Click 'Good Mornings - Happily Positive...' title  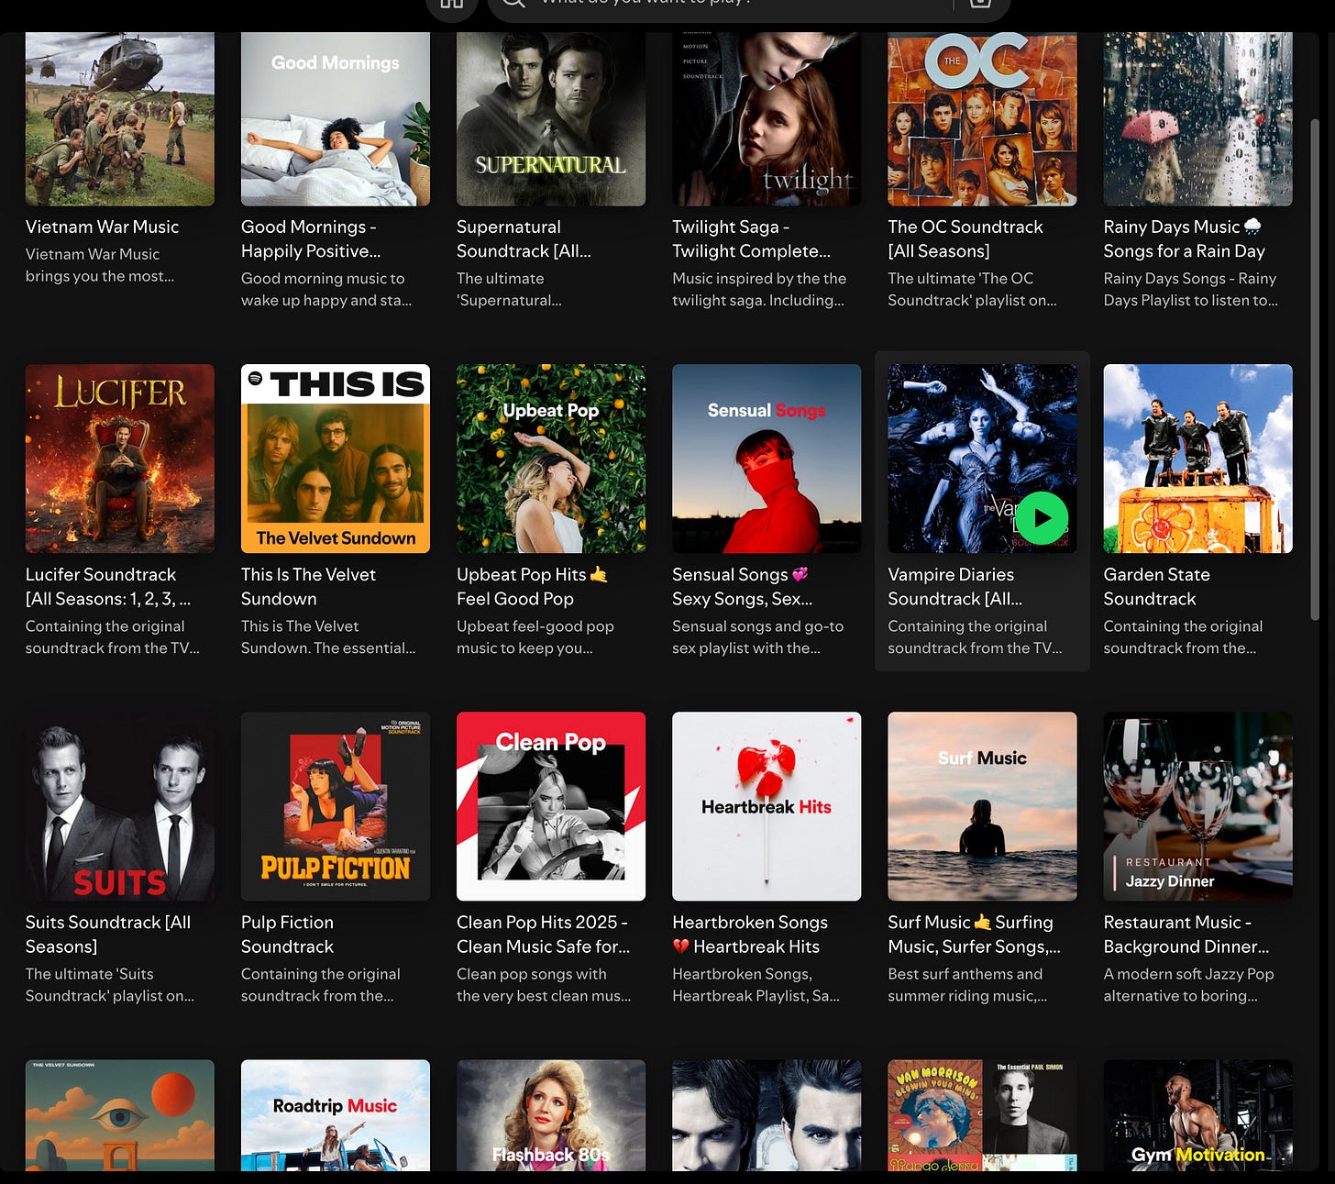(x=311, y=238)
